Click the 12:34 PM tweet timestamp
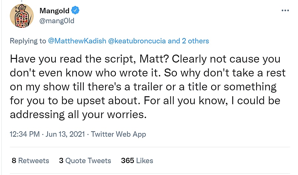 (x=25, y=134)
